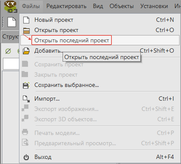Click the power icon beside Выход
The width and height of the screenshot is (181, 164).
pos(26,157)
